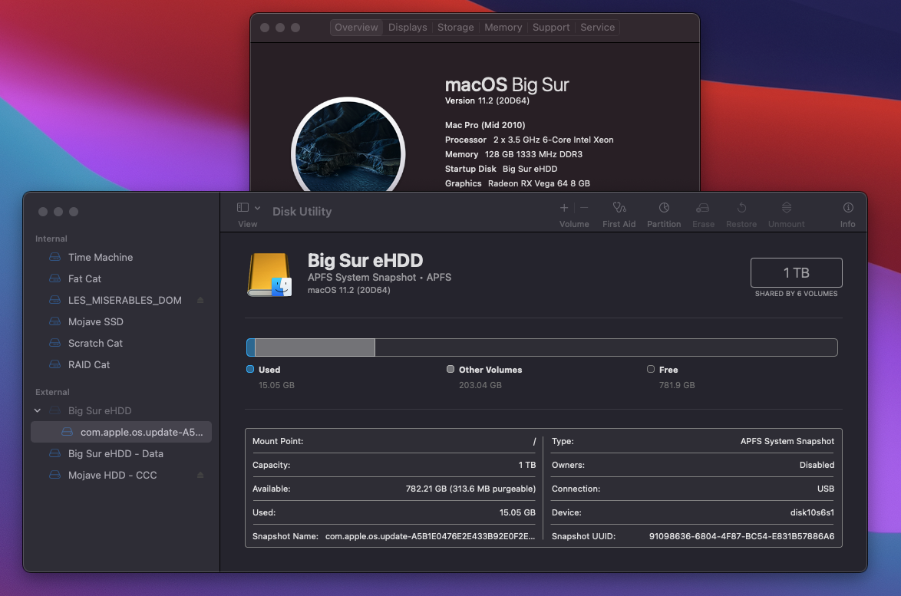The width and height of the screenshot is (901, 596).
Task: Select Mojave HDD - CCC volume
Action: [x=121, y=475]
